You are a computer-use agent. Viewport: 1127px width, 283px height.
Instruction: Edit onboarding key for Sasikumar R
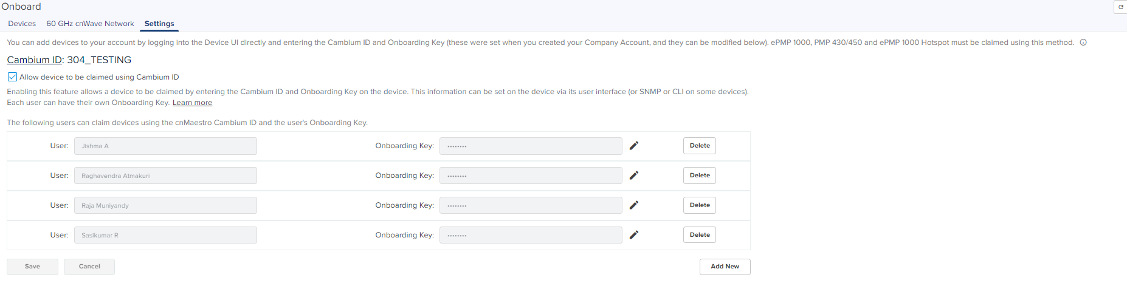634,235
